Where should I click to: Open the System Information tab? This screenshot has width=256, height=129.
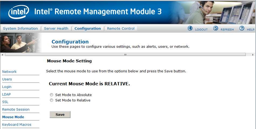click(21, 28)
